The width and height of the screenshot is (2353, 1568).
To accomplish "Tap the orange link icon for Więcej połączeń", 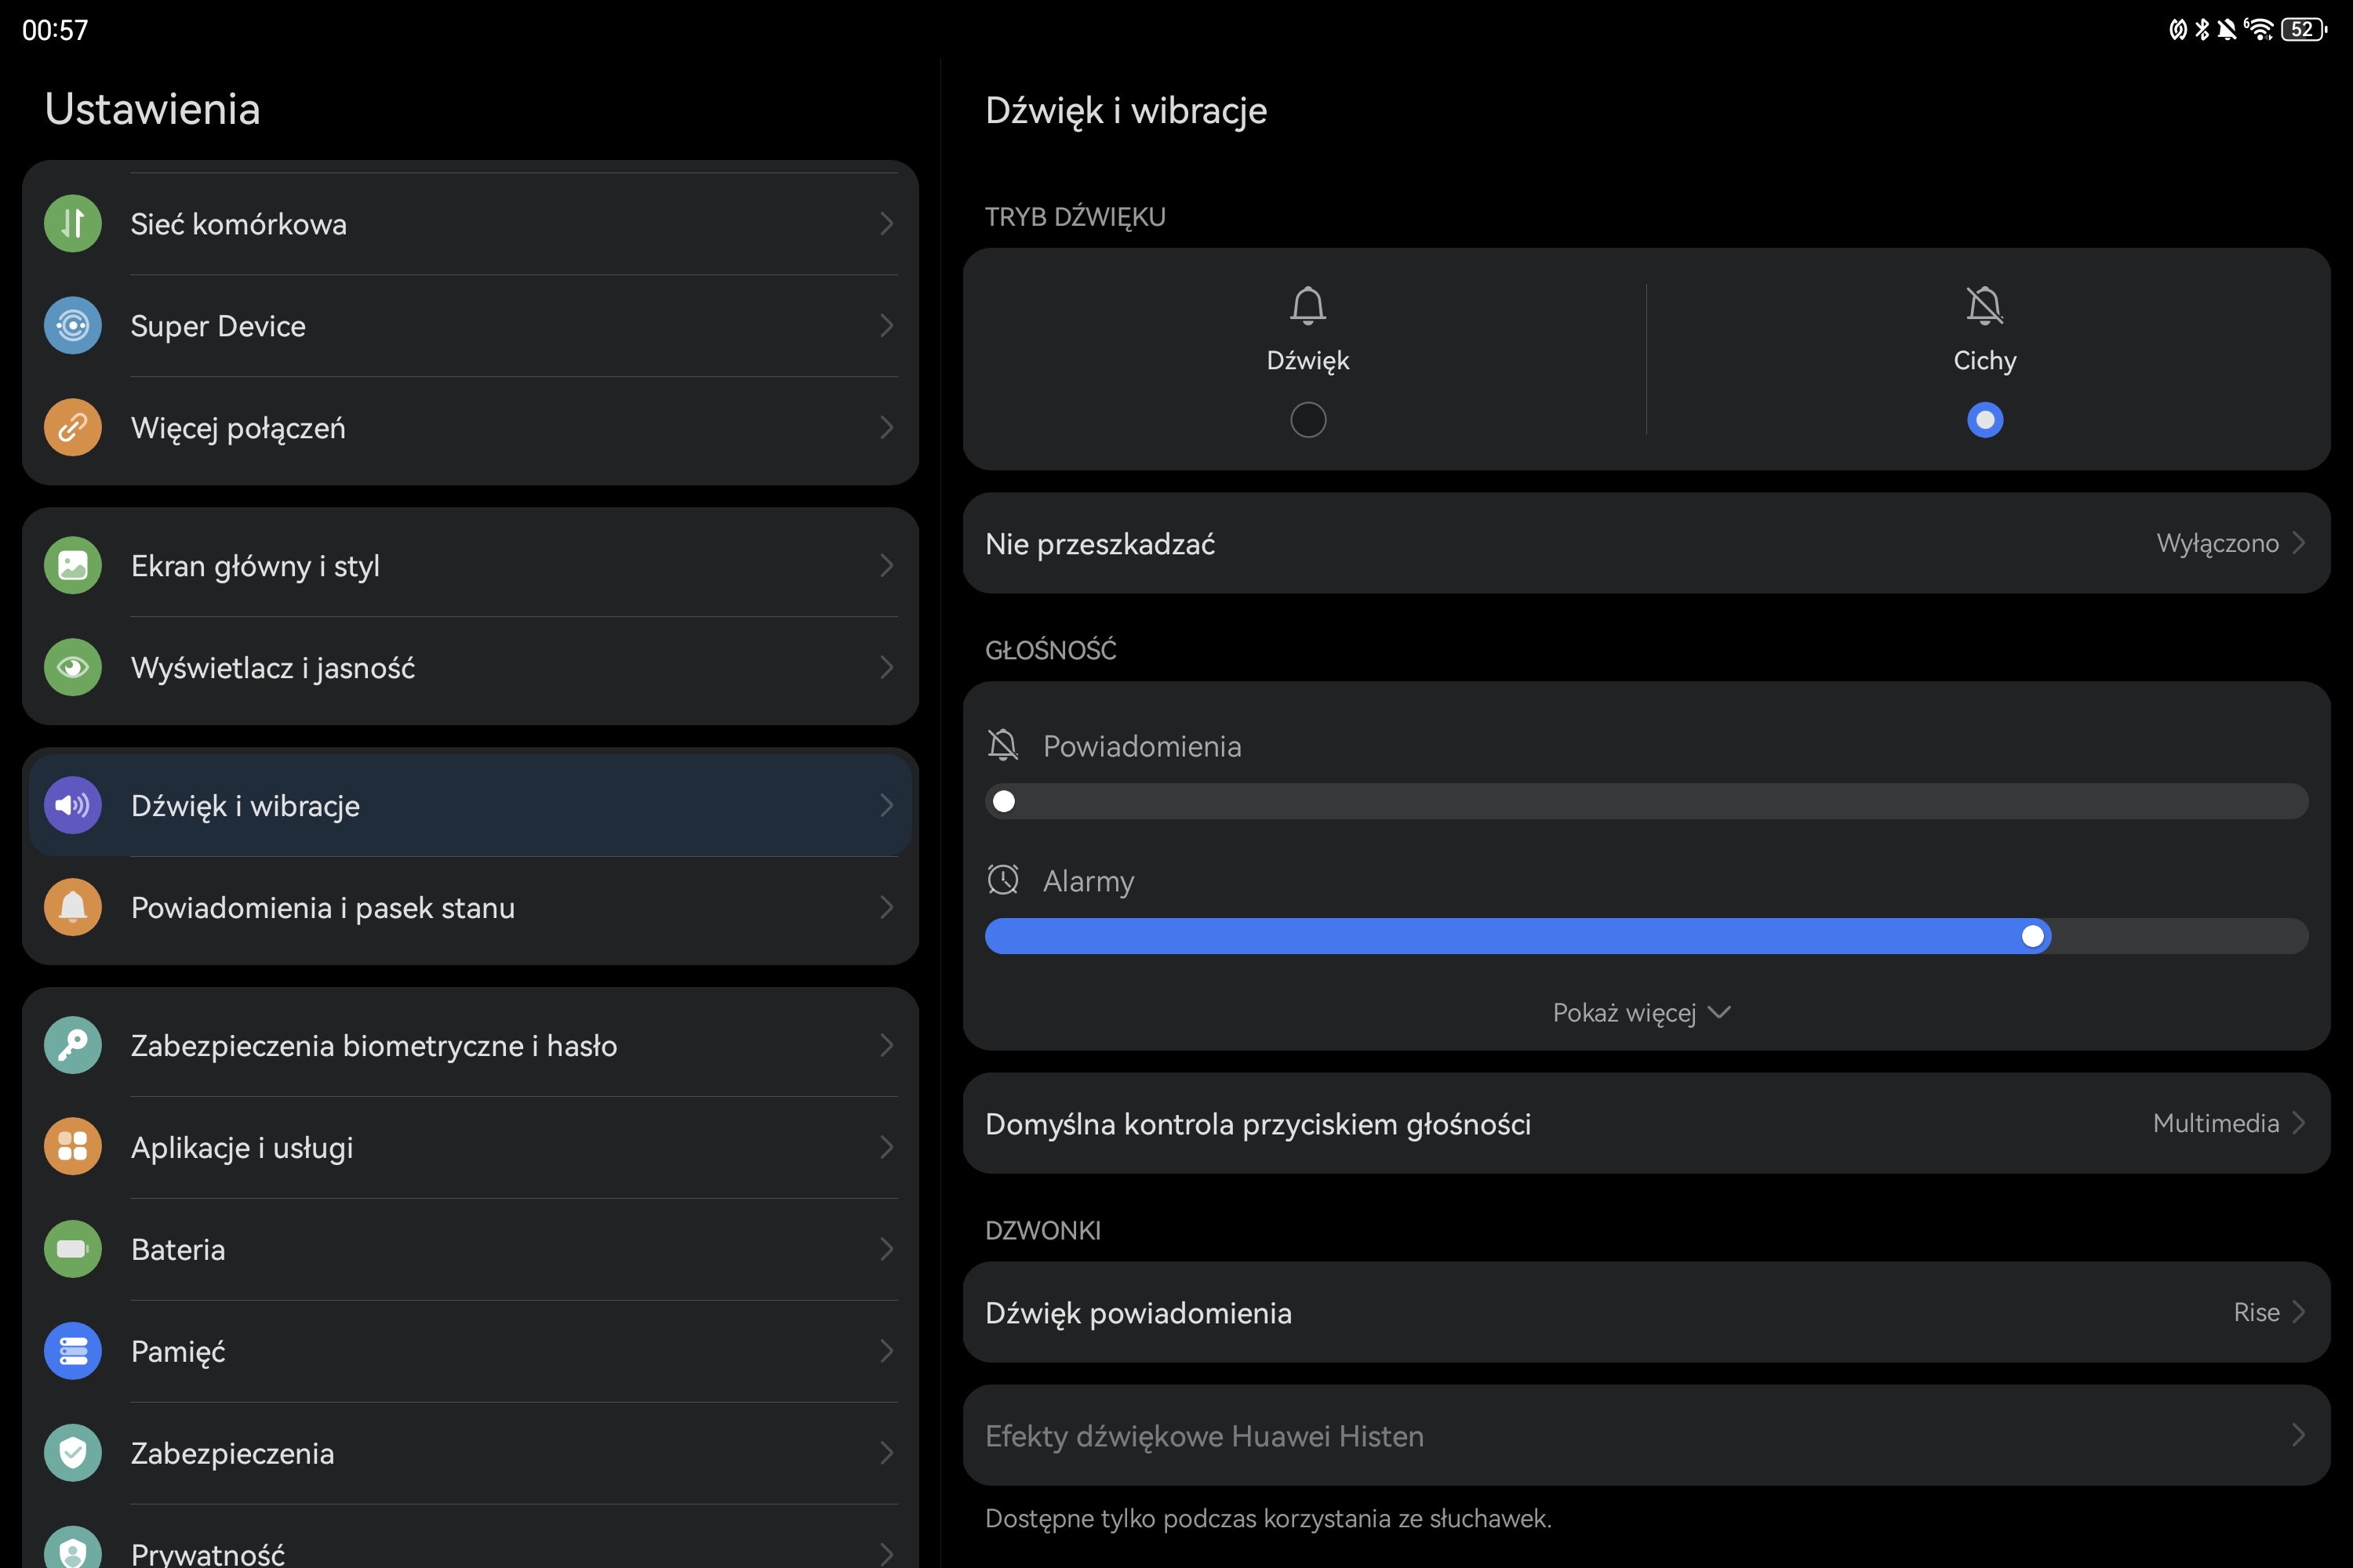I will coord(73,427).
